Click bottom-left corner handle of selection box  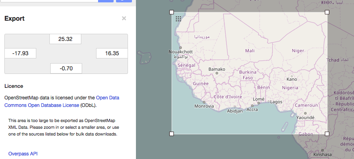point(172,134)
